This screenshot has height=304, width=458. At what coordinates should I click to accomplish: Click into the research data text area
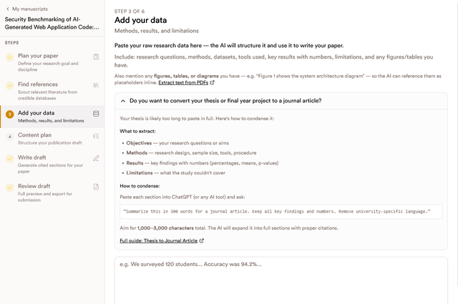tap(281, 280)
